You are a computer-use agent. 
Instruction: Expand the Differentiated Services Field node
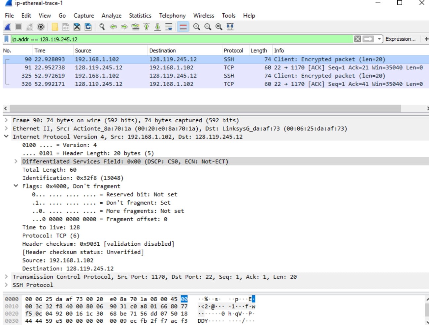(x=16, y=161)
